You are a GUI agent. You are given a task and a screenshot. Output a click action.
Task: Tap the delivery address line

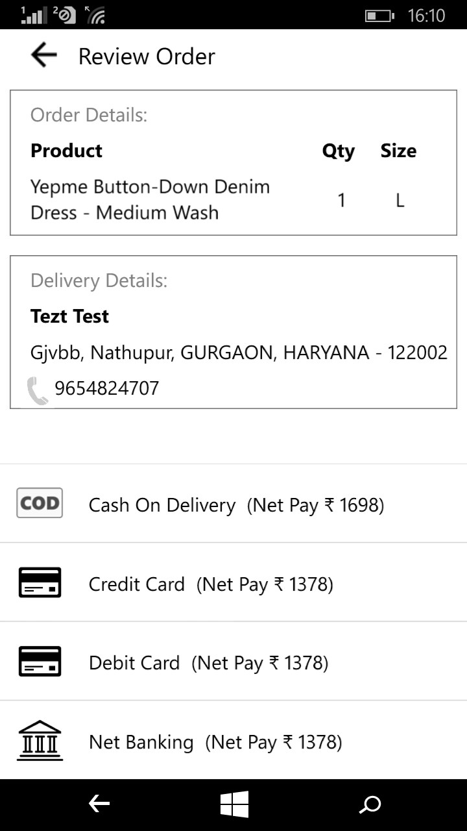[x=239, y=353]
